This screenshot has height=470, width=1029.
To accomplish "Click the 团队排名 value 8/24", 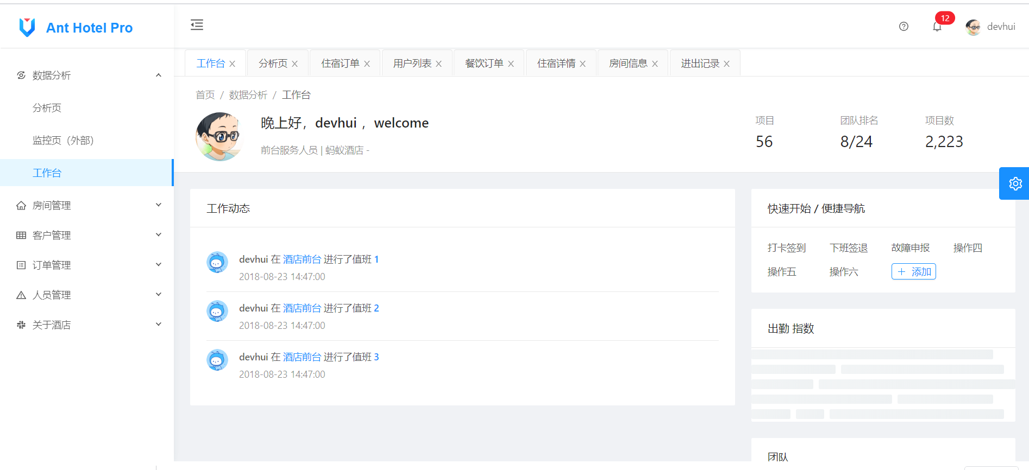I will click(x=856, y=142).
